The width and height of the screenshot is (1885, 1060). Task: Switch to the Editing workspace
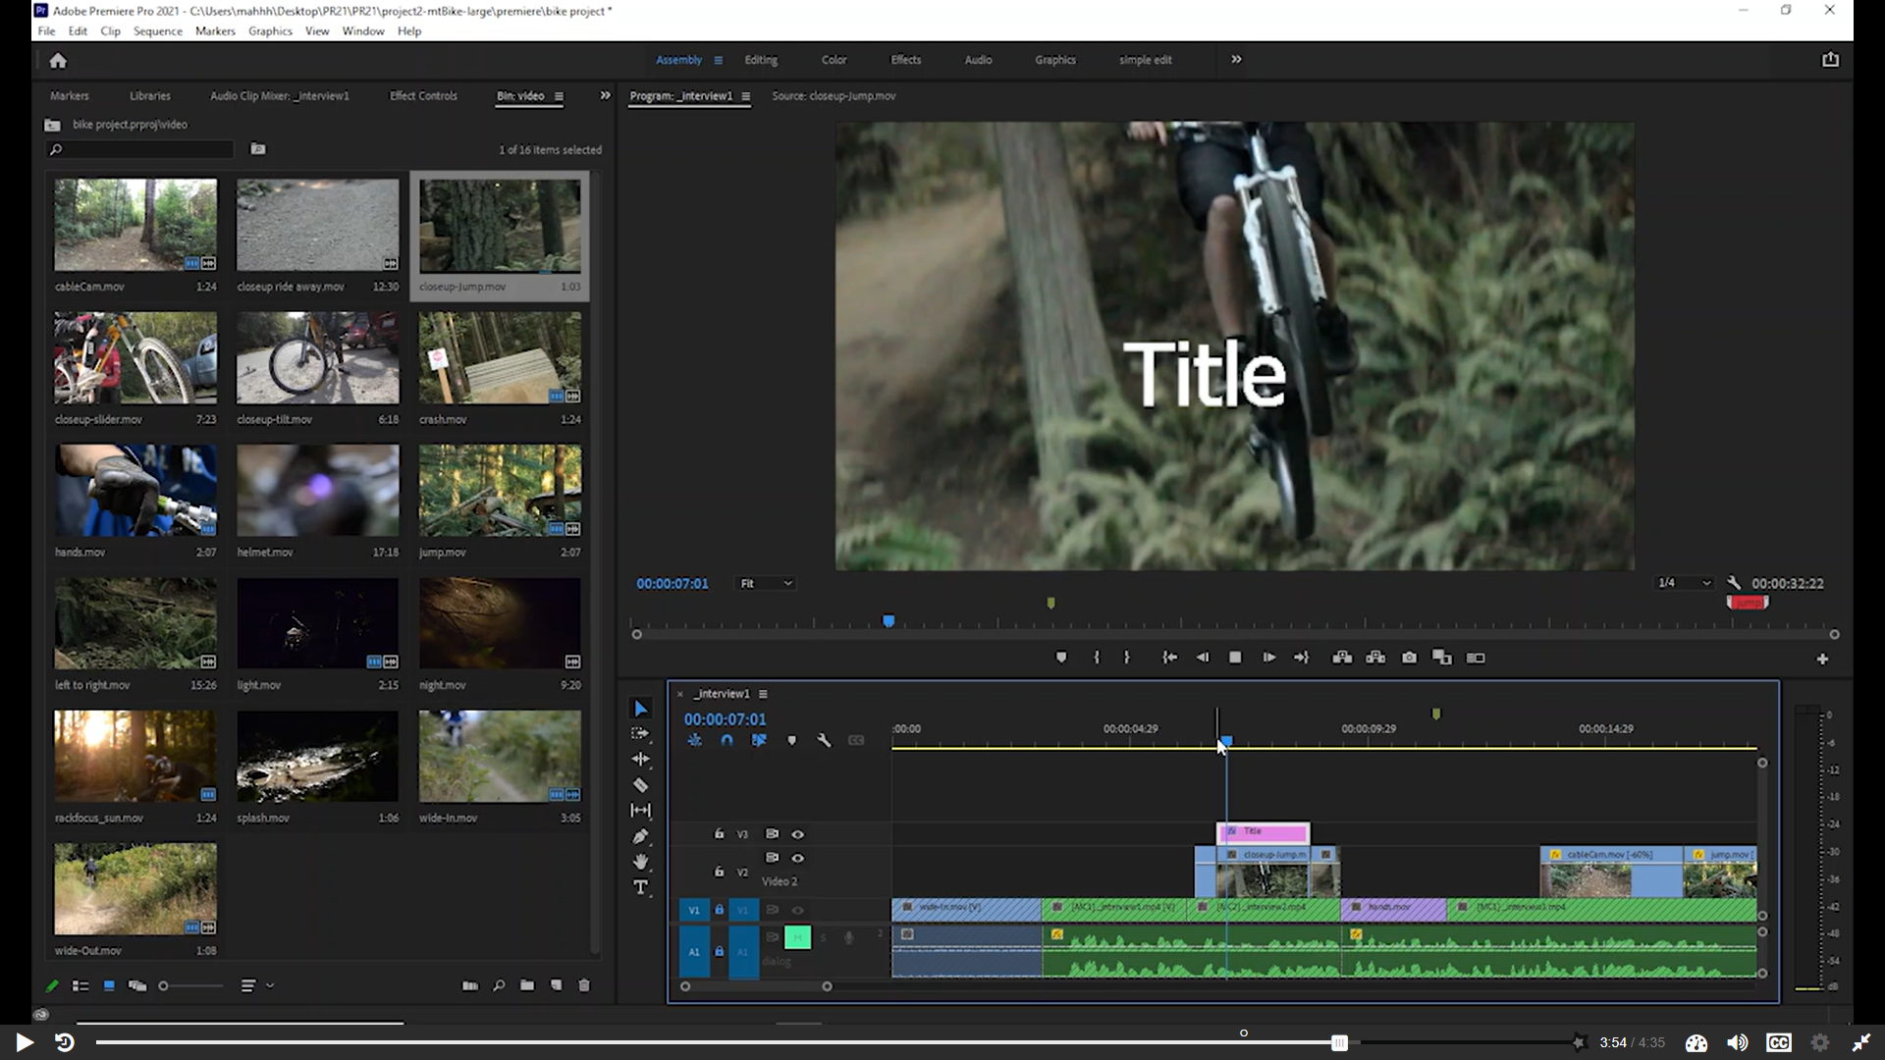coord(760,60)
